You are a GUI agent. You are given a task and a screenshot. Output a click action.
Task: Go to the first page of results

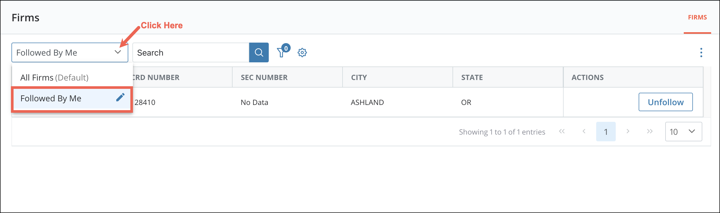tap(562, 131)
